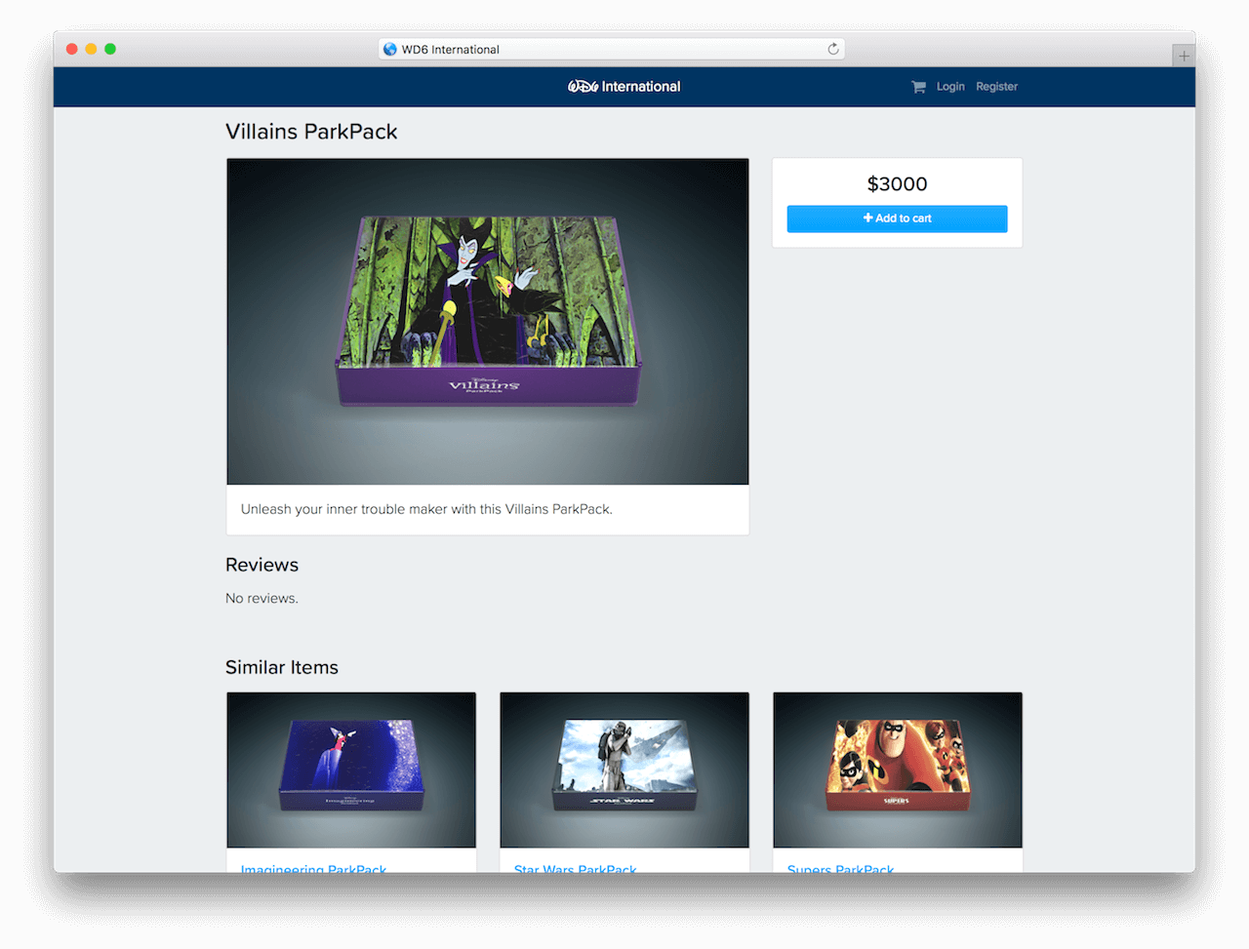The height and width of the screenshot is (949, 1249).
Task: Click the 'Unleash your inner trouble maker' description
Action: 426,509
